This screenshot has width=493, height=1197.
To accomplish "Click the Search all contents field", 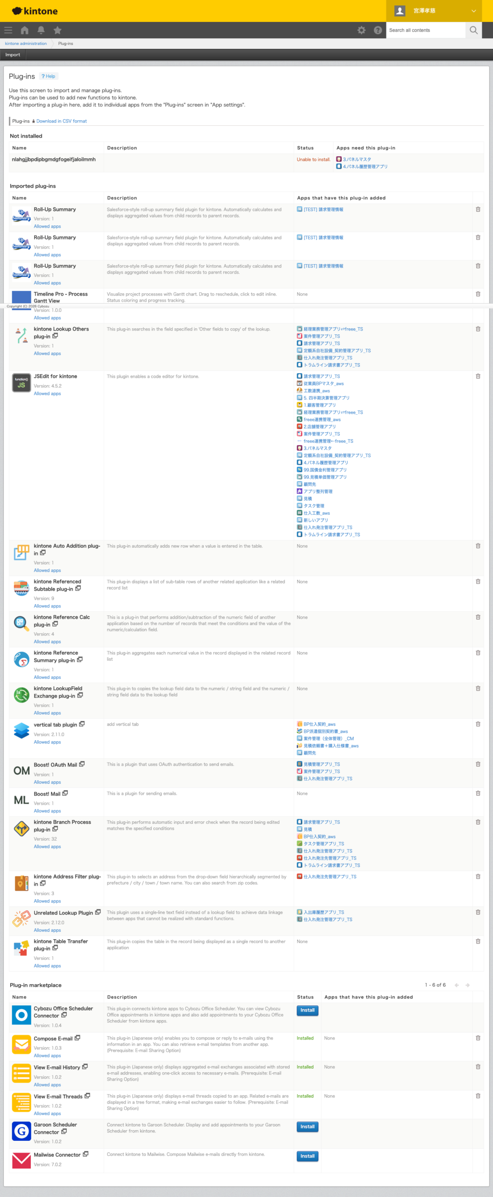I will (x=425, y=30).
